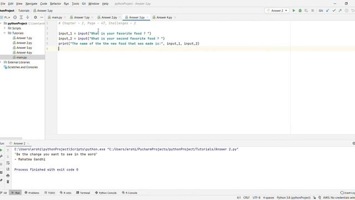
Task: Open the Navigate menu
Action: click(31, 4)
